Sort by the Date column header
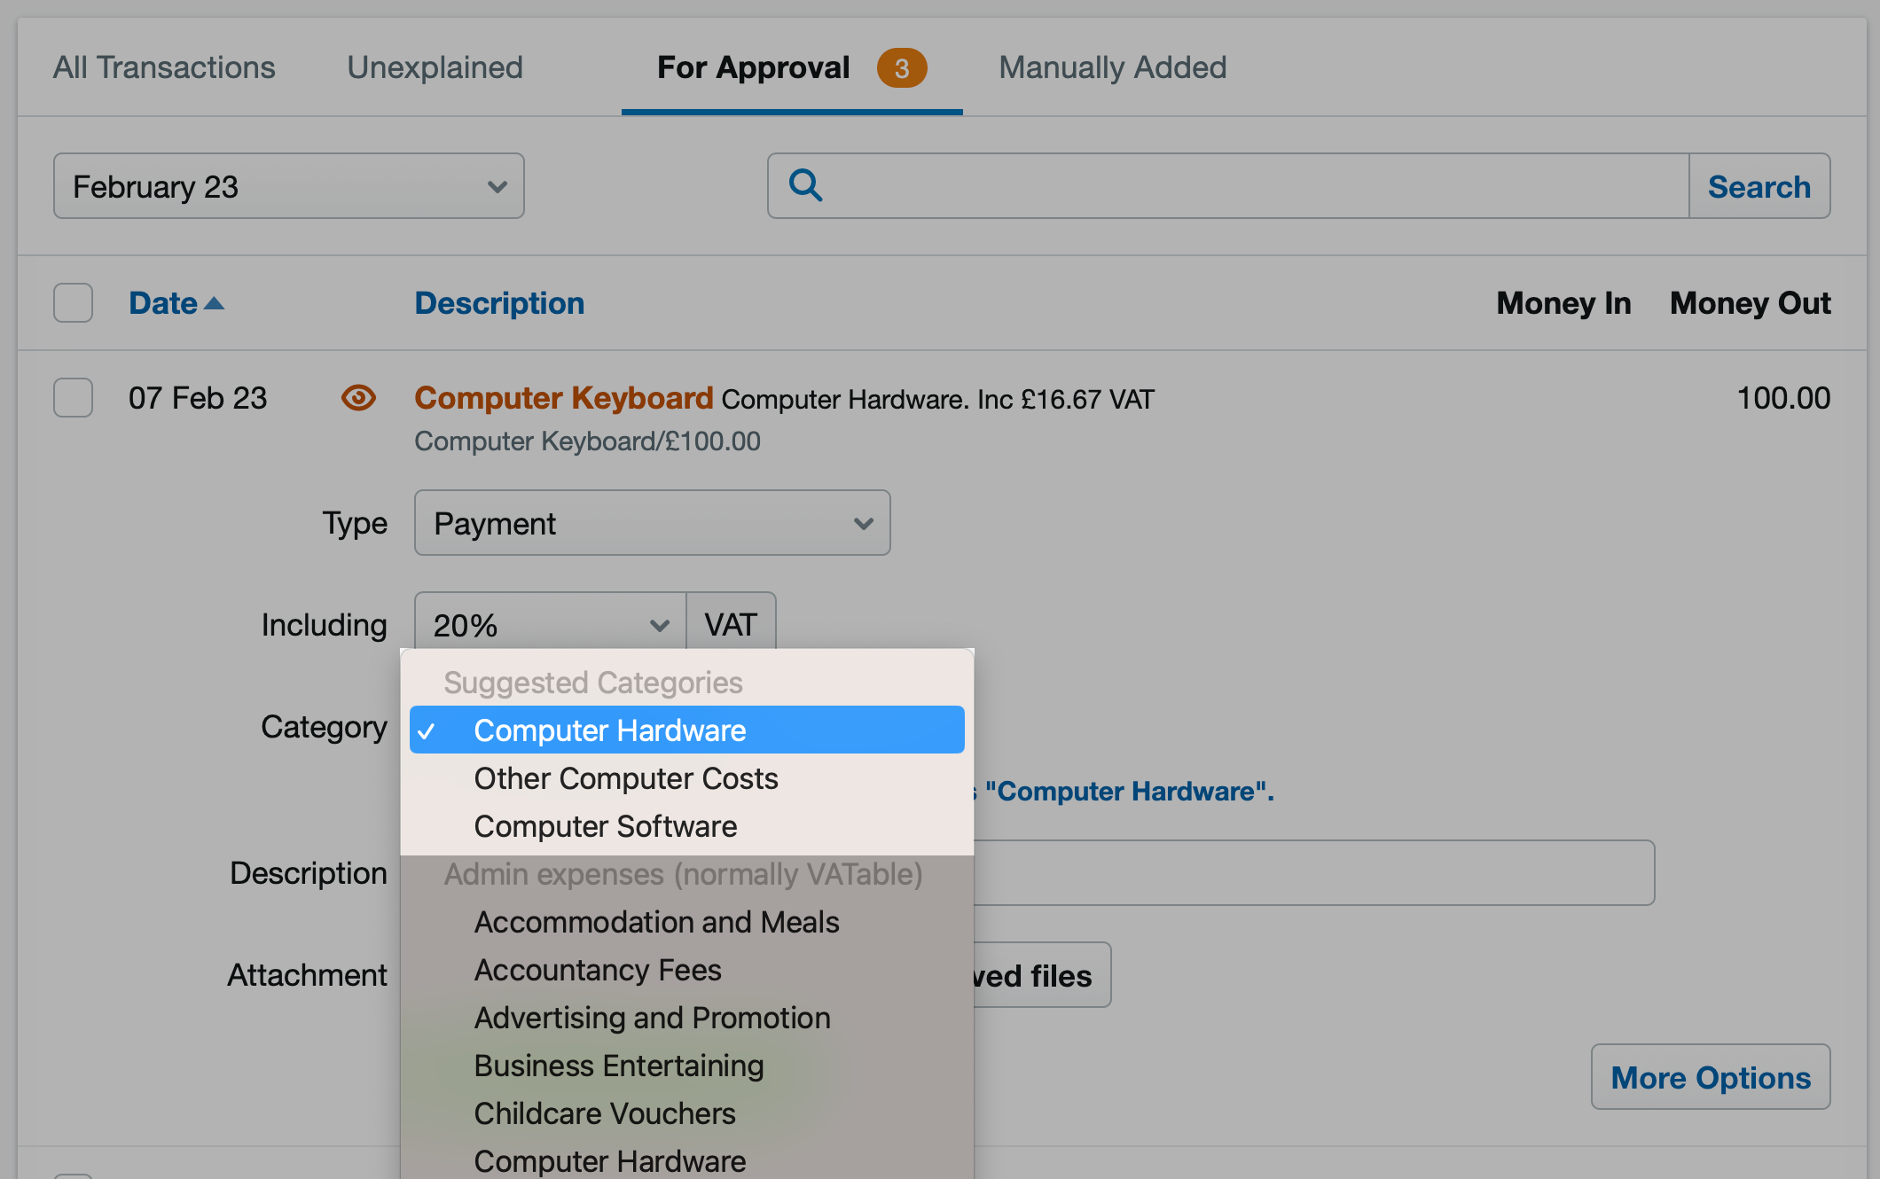Viewport: 1880px width, 1179px height. tap(163, 303)
